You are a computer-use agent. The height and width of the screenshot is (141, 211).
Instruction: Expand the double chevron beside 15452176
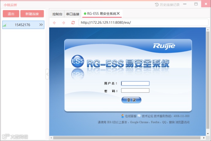[41, 25]
